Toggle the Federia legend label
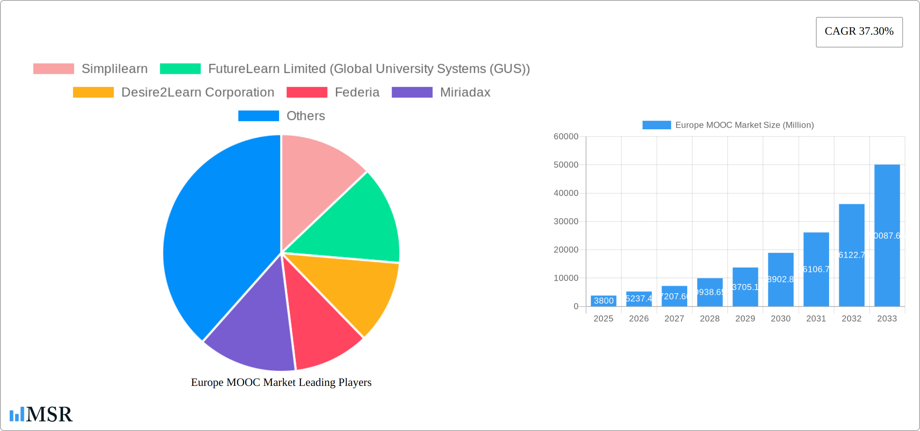Screen dimensions: 920x431 [357, 92]
